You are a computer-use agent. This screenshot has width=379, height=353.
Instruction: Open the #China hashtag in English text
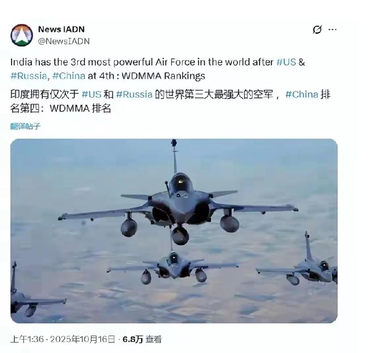(x=68, y=76)
